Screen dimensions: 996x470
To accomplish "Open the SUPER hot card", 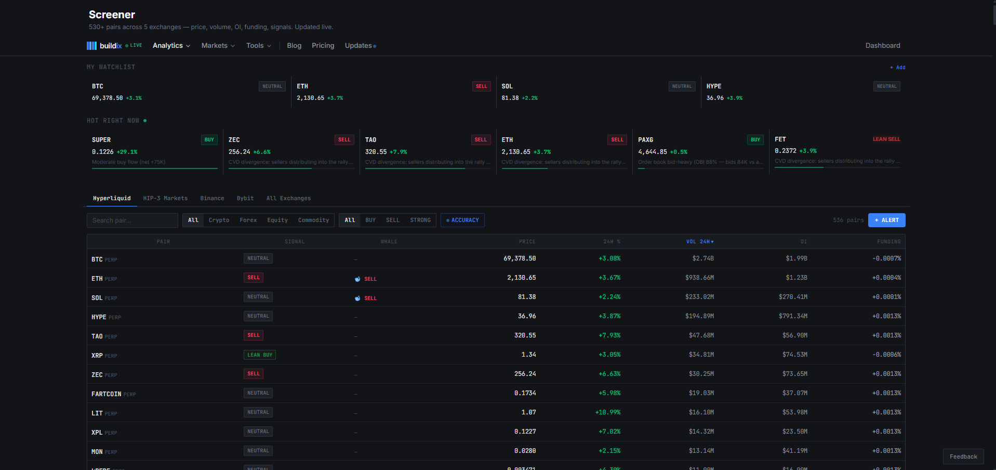I will tap(155, 152).
